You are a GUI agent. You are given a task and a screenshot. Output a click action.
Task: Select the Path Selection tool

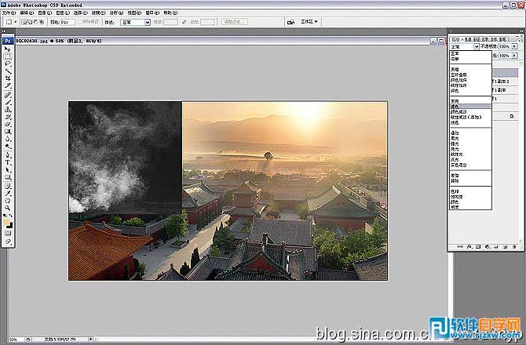(x=8, y=170)
